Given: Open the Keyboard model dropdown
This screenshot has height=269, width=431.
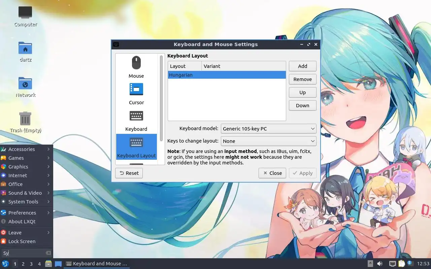Looking at the screenshot, I should tap(269, 128).
